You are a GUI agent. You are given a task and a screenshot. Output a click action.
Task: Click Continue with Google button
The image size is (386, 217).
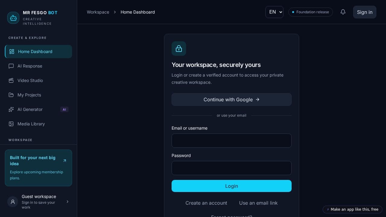point(232,99)
